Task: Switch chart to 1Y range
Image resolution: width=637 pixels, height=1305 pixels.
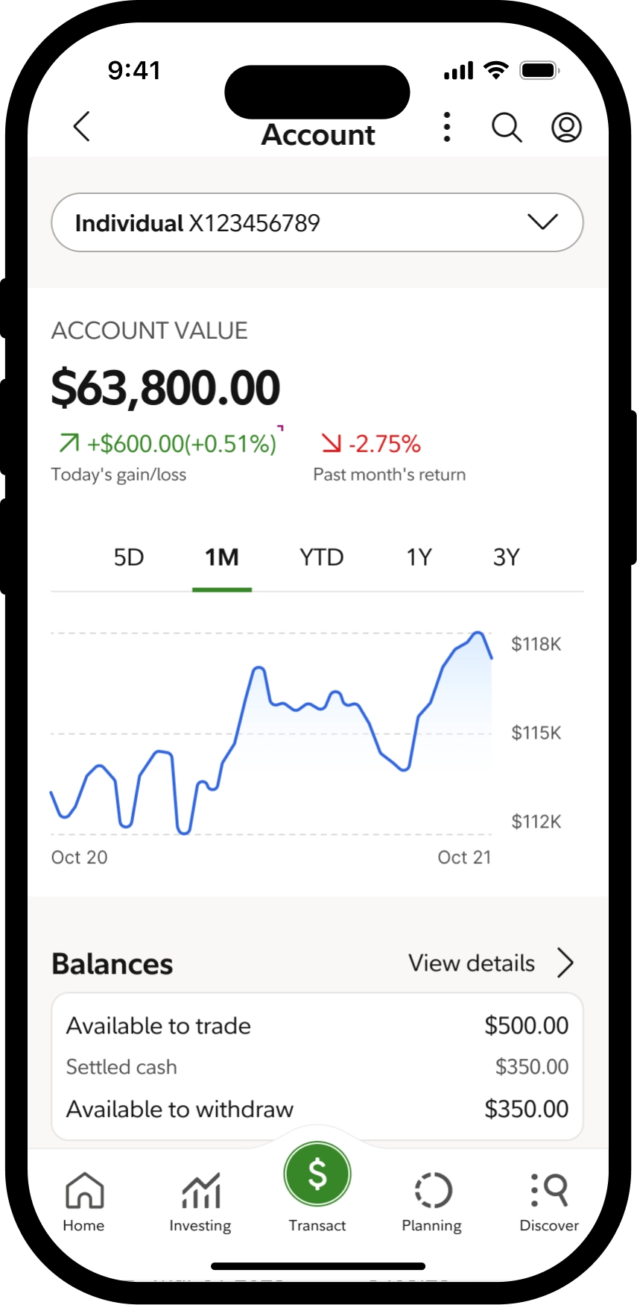Action: coord(419,557)
